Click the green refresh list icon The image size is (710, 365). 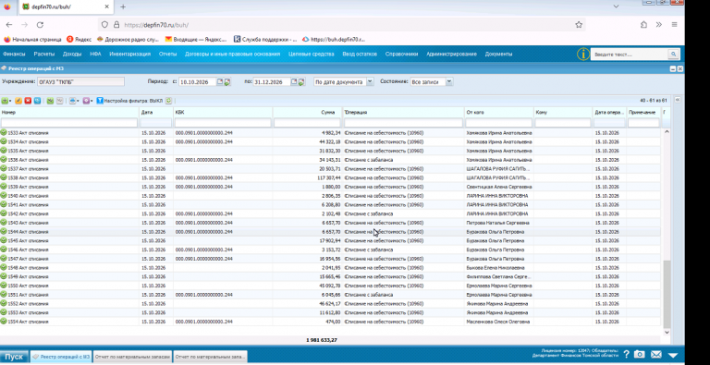pyautogui.click(x=168, y=101)
